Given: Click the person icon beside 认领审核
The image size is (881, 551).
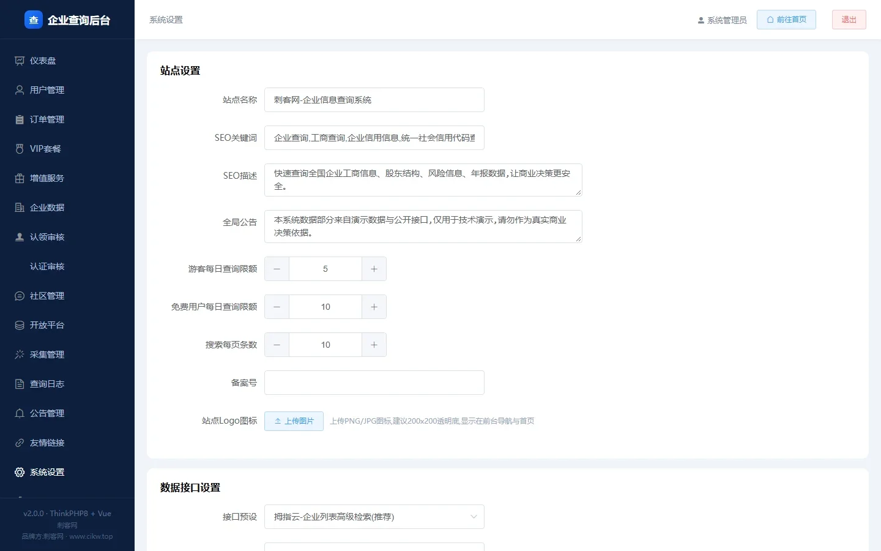Looking at the screenshot, I should [x=20, y=237].
